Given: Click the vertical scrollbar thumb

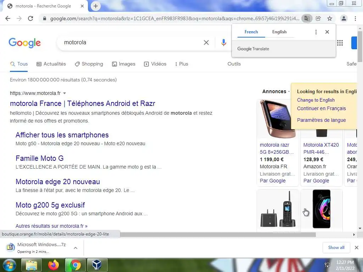Looking at the screenshot, I should pos(360,46).
